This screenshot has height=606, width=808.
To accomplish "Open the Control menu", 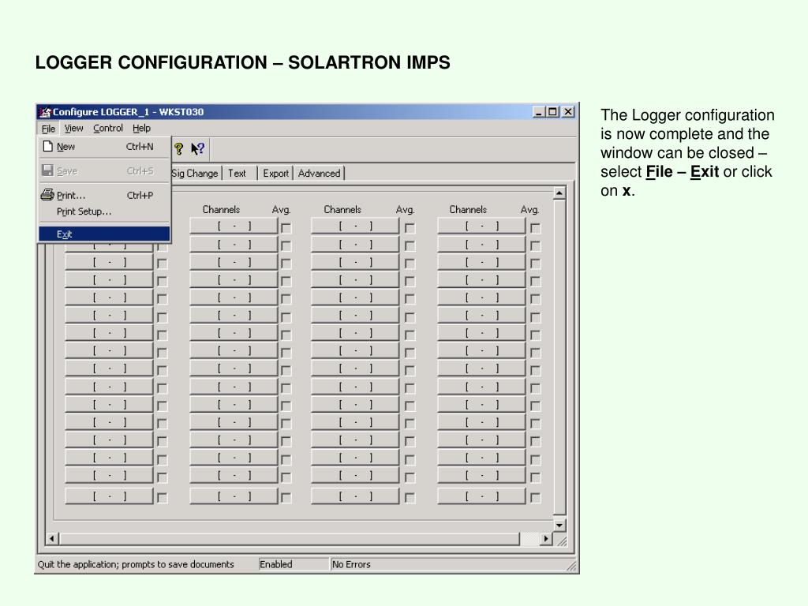I will pyautogui.click(x=108, y=129).
